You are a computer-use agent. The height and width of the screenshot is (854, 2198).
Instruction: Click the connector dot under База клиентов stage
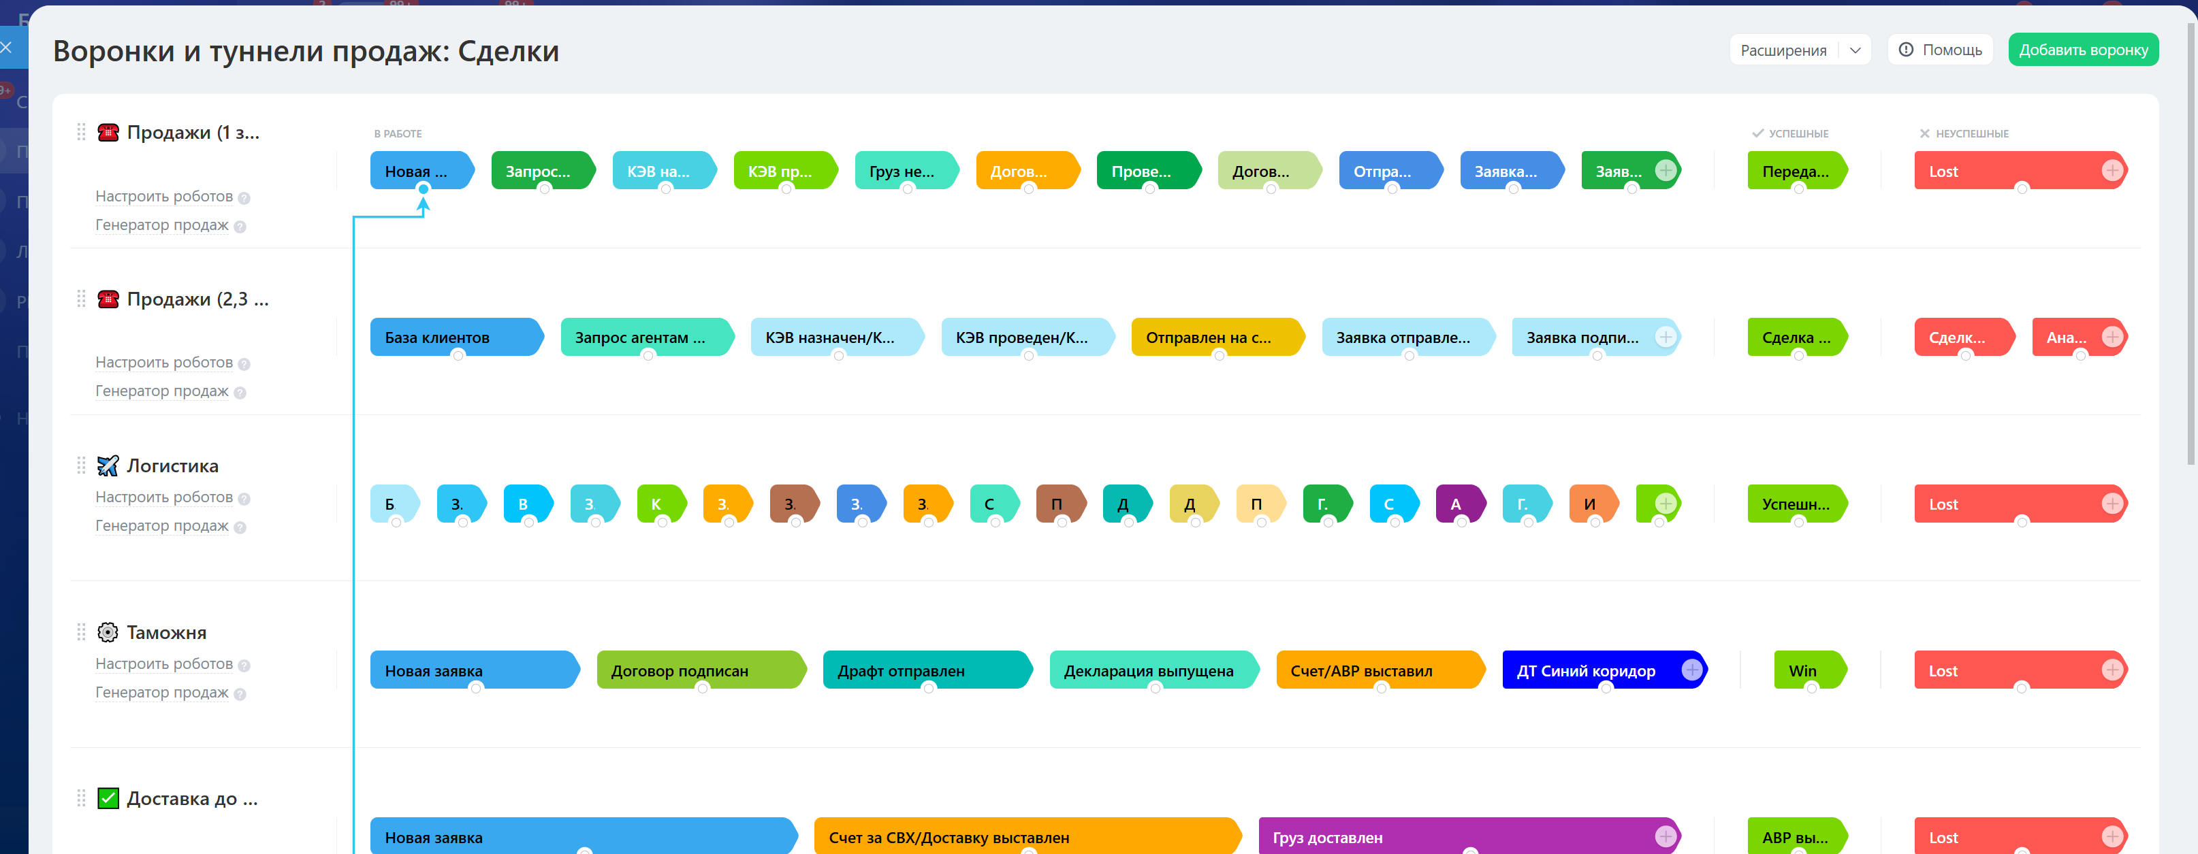point(458,355)
